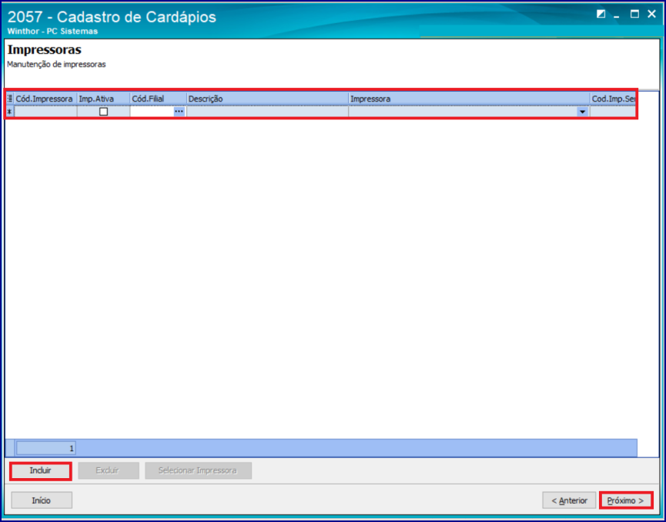Screen dimensions: 666x522
Task: Sort by Imp.Ativa column header
Action: pyautogui.click(x=104, y=99)
